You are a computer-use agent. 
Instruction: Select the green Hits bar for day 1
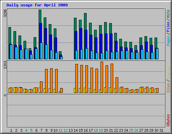10,36
